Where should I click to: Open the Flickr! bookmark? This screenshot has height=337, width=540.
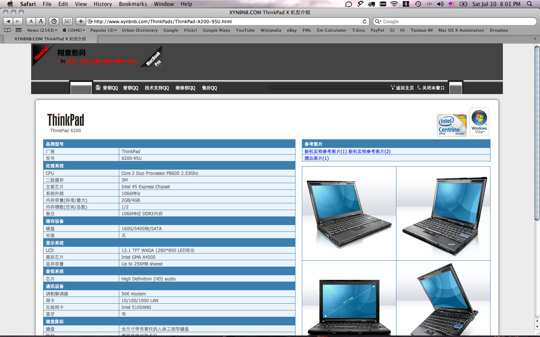point(190,30)
